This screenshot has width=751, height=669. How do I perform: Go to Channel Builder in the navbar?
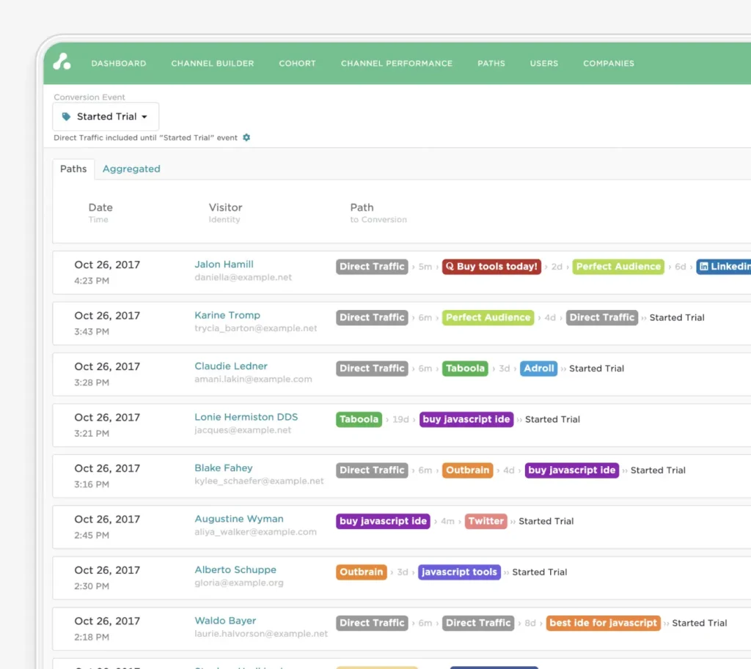[x=213, y=64]
